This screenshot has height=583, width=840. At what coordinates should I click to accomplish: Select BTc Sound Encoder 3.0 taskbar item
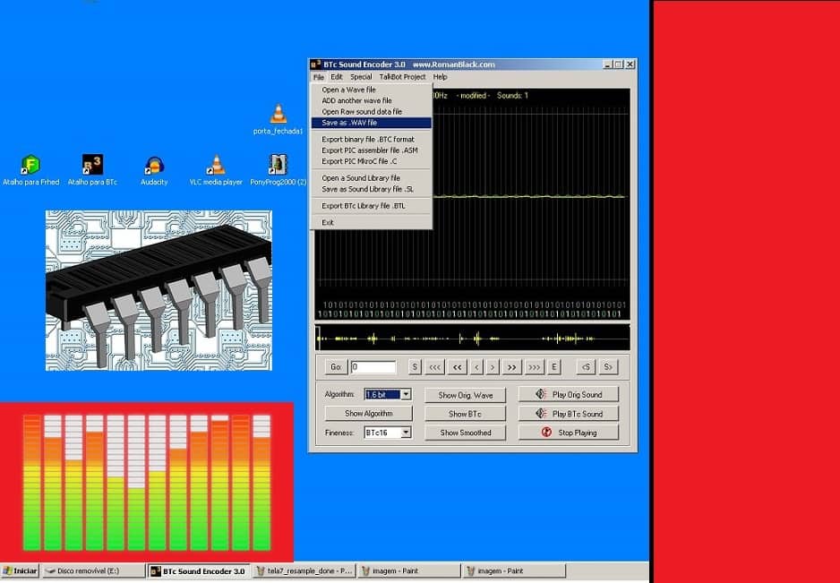pos(199,571)
